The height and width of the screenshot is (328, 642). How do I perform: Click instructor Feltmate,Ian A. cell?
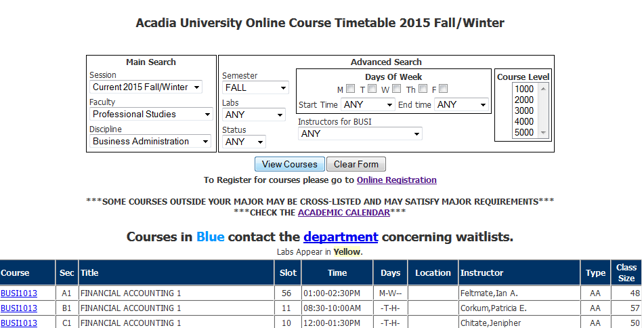[519, 293]
